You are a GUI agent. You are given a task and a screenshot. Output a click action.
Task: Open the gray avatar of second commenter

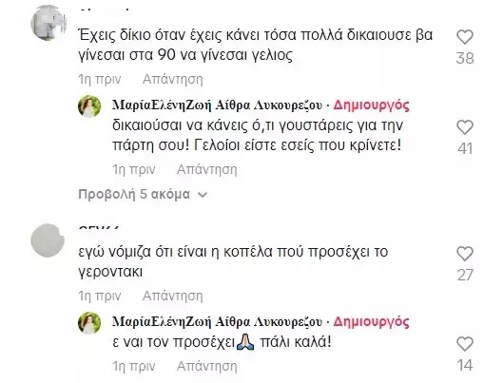coord(48,240)
